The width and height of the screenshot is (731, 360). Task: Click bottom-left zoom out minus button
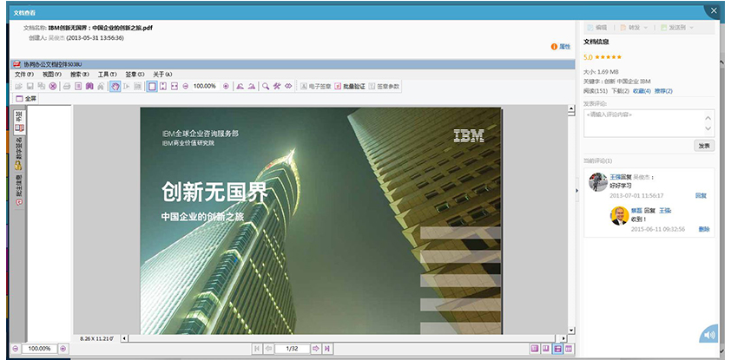[16, 349]
